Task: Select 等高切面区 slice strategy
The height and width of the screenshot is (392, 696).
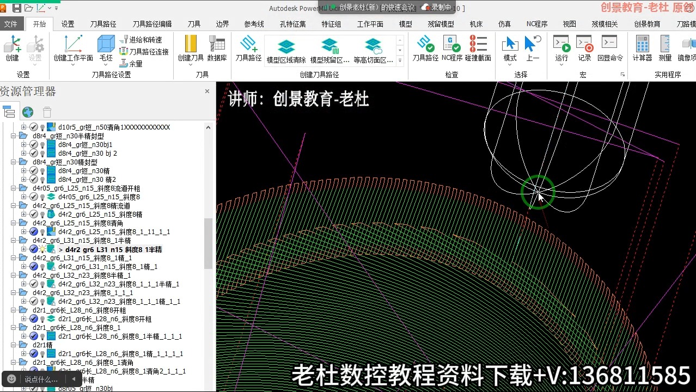Action: click(x=373, y=51)
